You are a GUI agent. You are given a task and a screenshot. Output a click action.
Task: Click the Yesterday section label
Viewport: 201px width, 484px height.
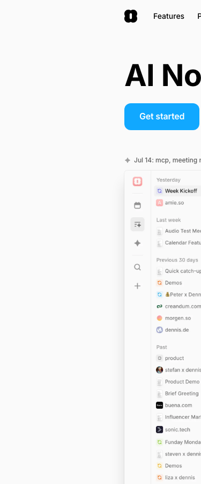coord(168,180)
